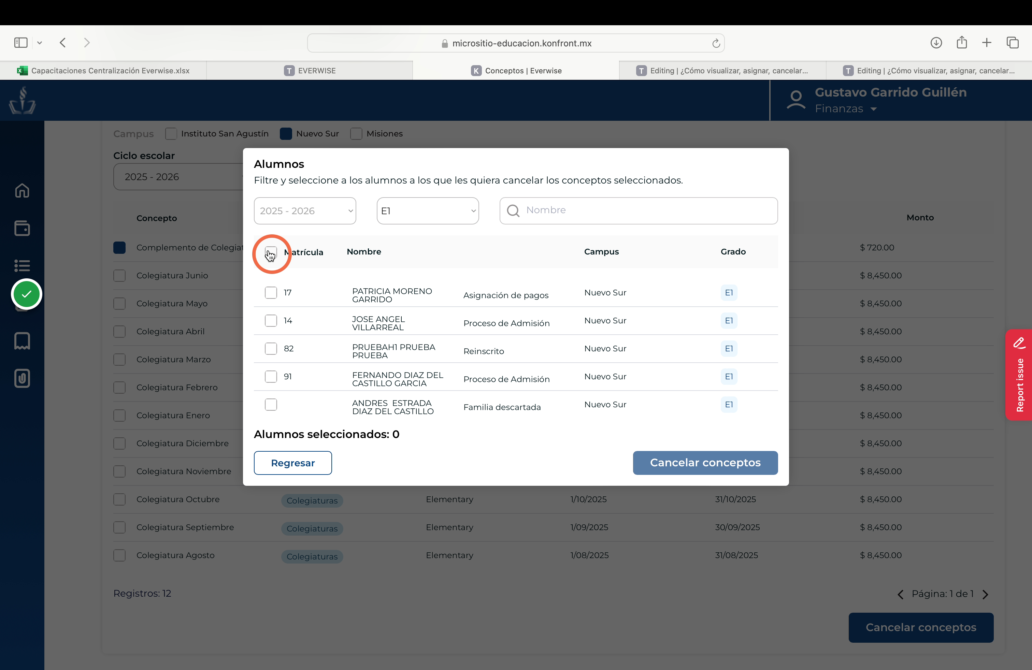Switch to Conceptos | Everwise tab
The width and height of the screenshot is (1032, 670).
[x=516, y=71]
